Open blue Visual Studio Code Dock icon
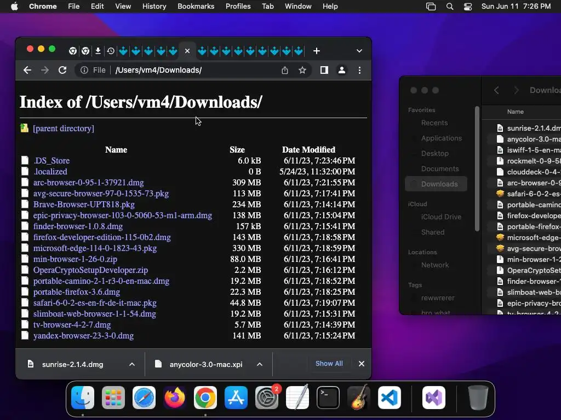The image size is (561, 420). click(390, 398)
